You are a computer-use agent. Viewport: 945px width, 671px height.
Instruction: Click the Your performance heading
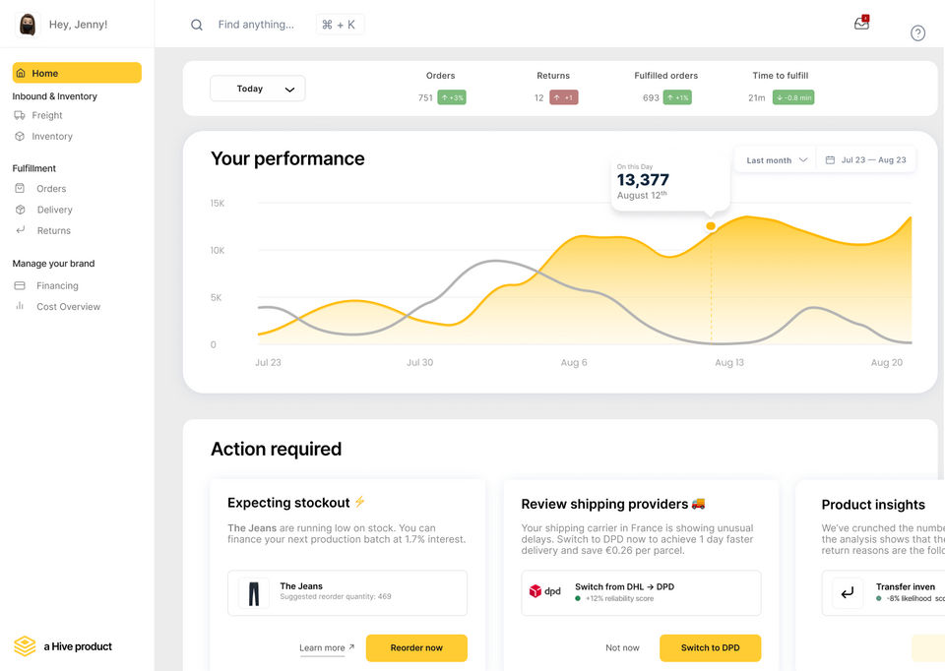click(287, 158)
